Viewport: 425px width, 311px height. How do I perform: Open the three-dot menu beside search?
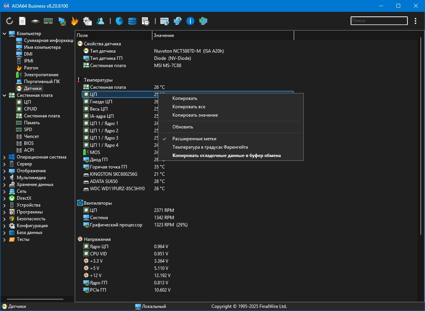pos(415,21)
